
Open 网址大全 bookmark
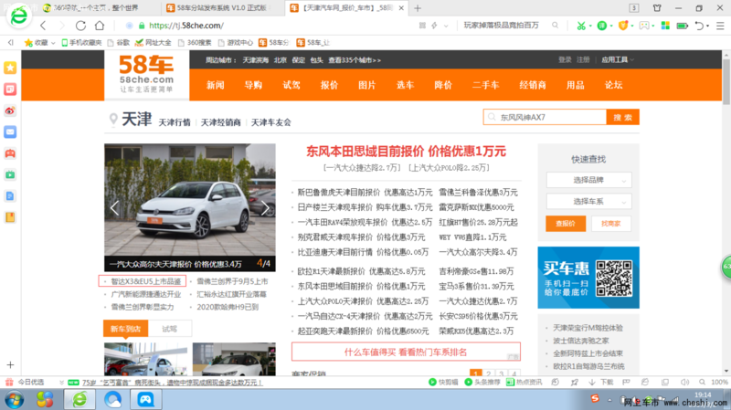click(153, 42)
